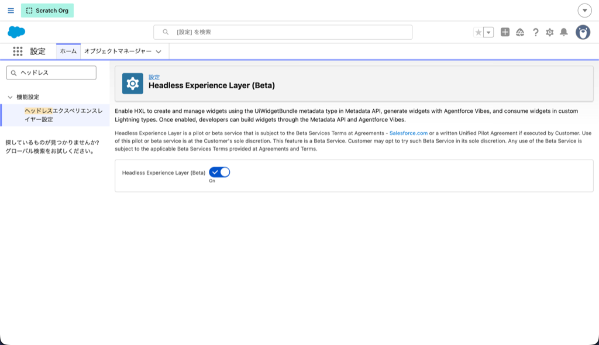The image size is (599, 345).
Task: Click the Scratch Org badge
Action: tap(47, 11)
